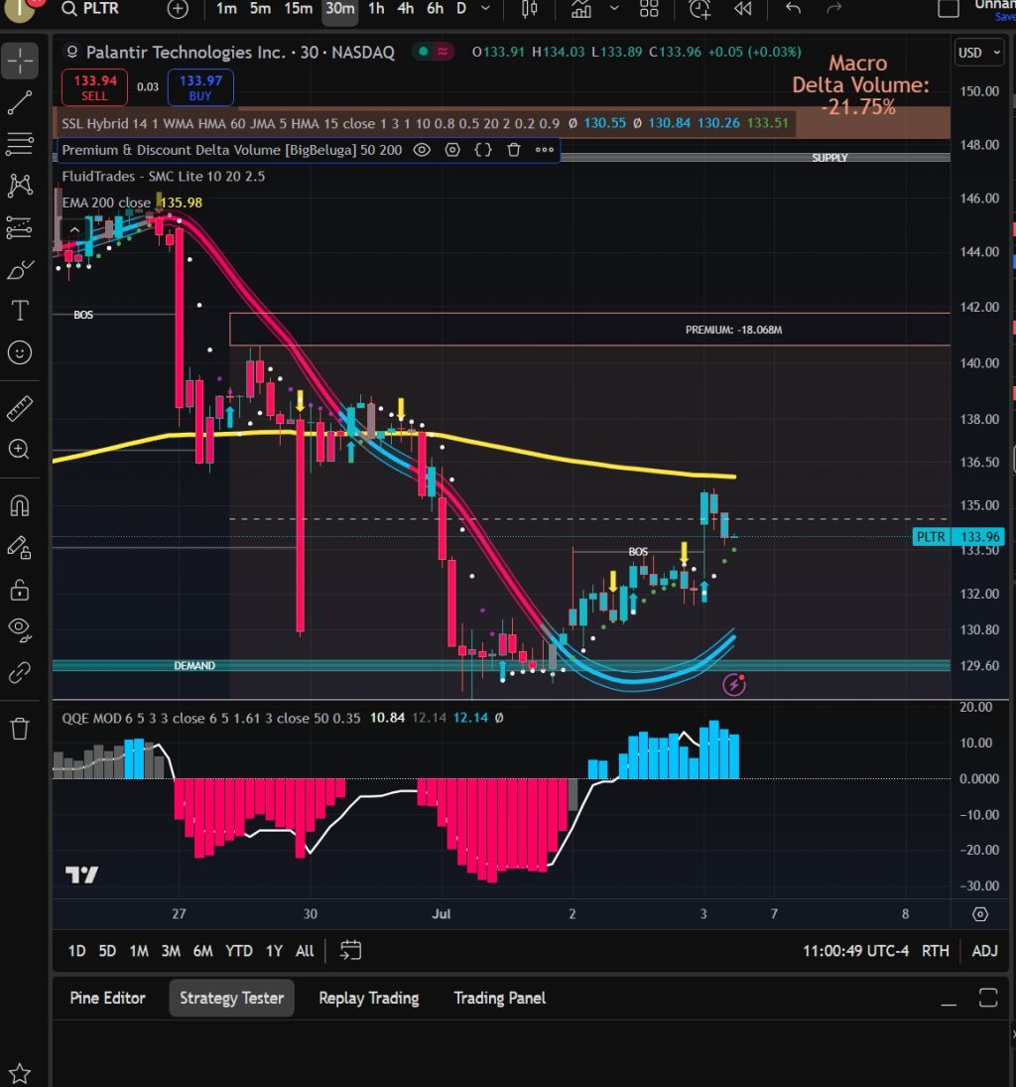Open Premium & Discount Delta Volume settings

point(452,150)
